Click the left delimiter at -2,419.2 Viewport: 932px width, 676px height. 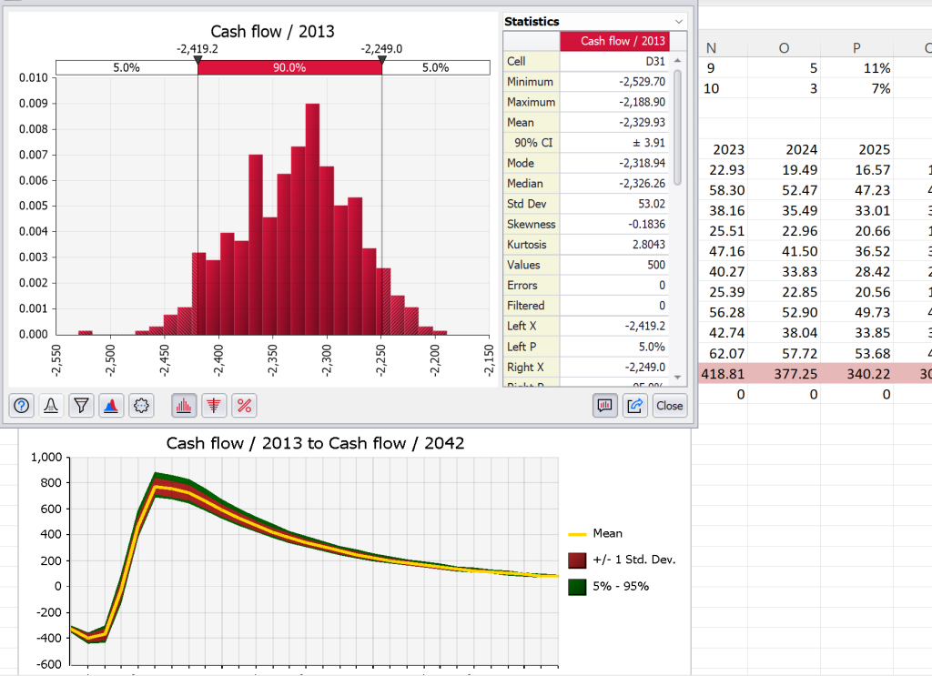(x=198, y=60)
